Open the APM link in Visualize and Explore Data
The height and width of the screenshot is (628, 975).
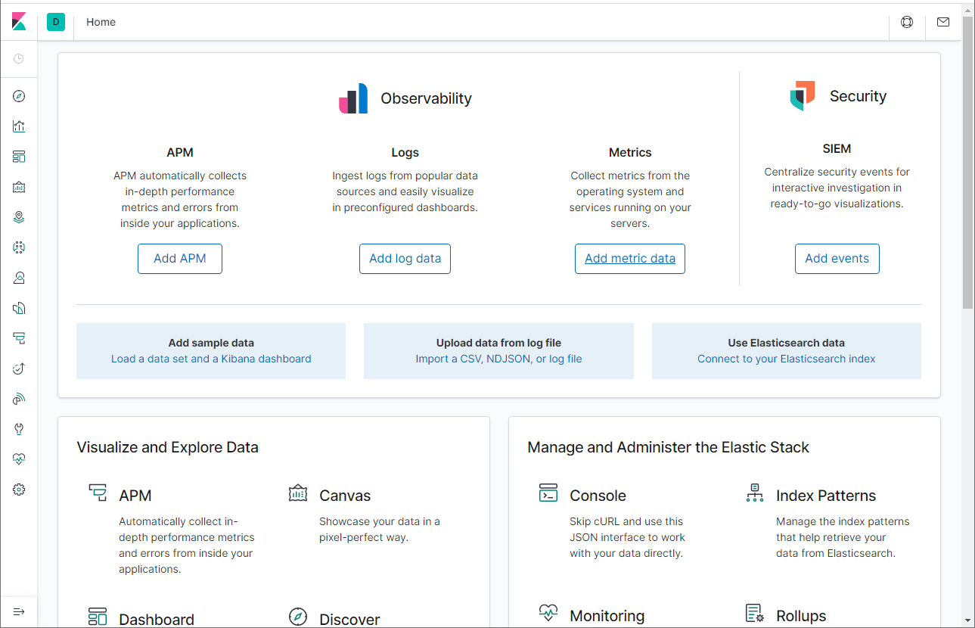tap(135, 496)
